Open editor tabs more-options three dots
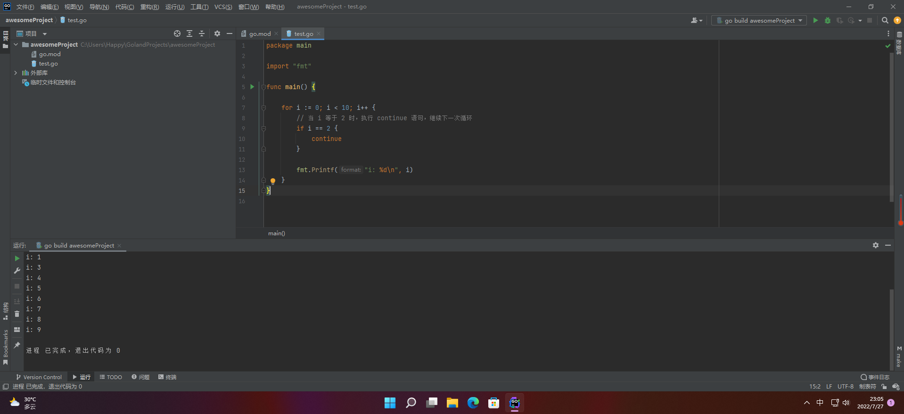Viewport: 904px width, 414px height. click(888, 33)
